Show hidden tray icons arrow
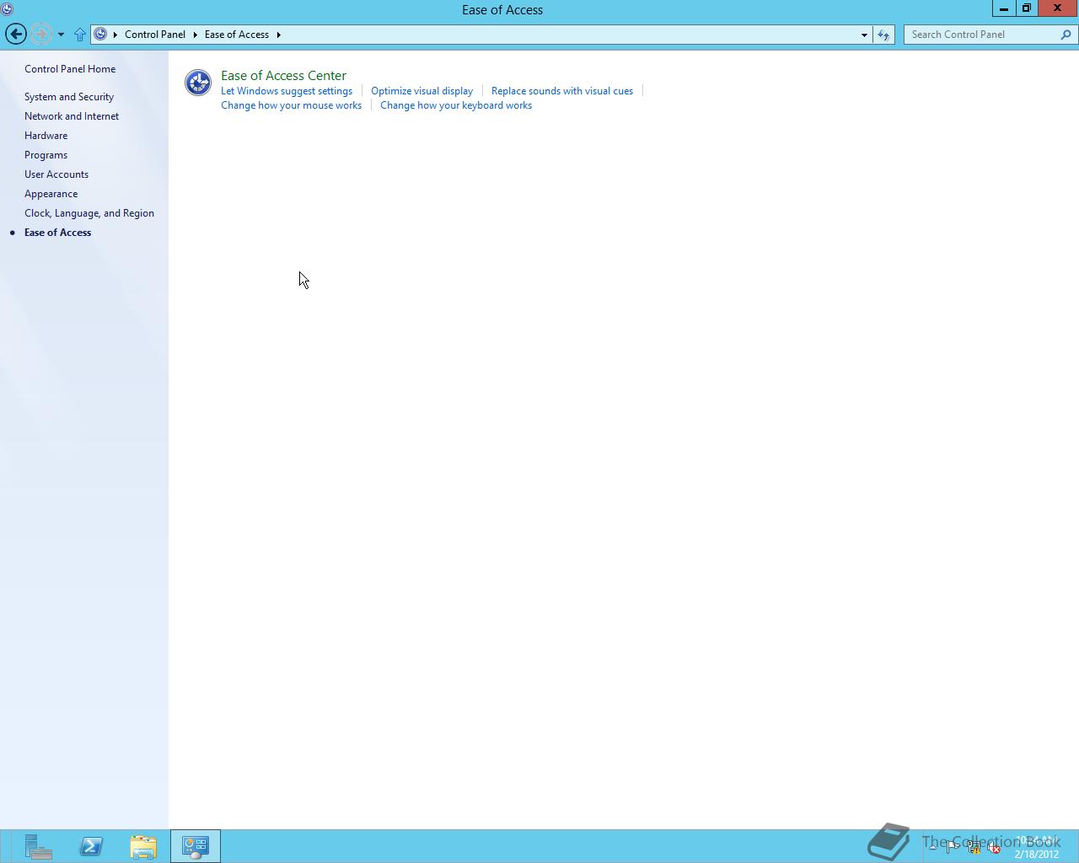This screenshot has width=1079, height=863. 932,848
